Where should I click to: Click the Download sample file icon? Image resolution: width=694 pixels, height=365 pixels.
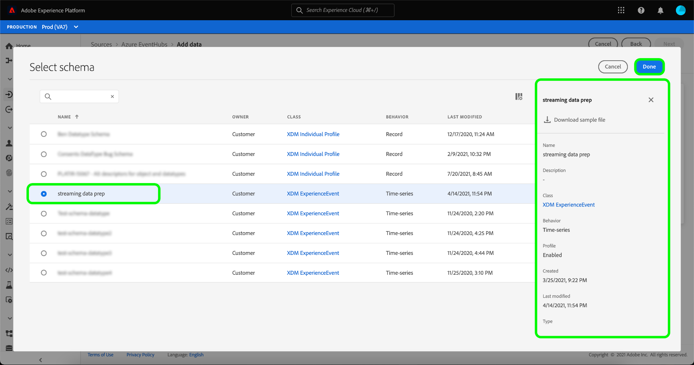547,120
